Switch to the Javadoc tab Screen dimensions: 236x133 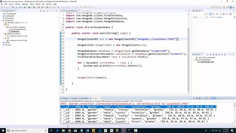click(x=74, y=98)
